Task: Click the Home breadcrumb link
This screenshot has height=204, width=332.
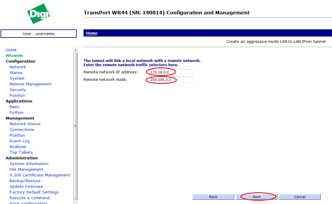Action: (92, 33)
